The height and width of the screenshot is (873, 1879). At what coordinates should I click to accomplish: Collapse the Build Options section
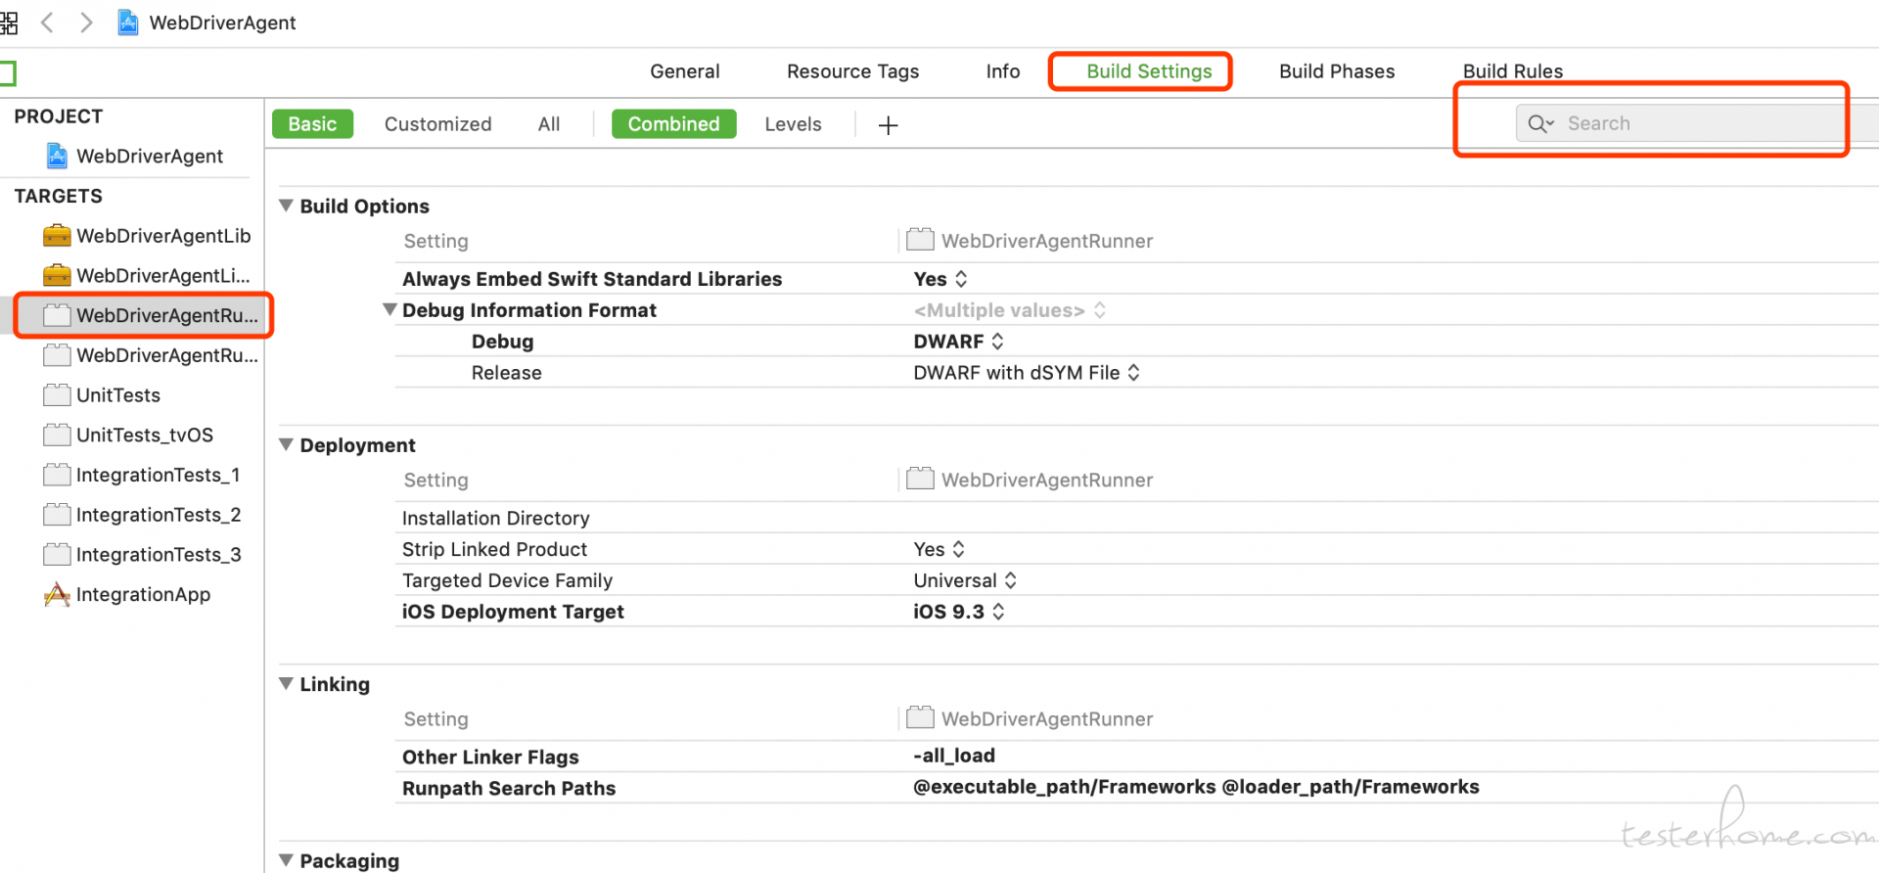[286, 206]
